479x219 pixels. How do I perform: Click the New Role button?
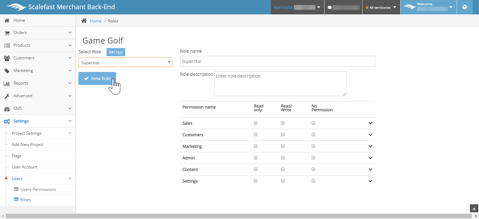(97, 79)
